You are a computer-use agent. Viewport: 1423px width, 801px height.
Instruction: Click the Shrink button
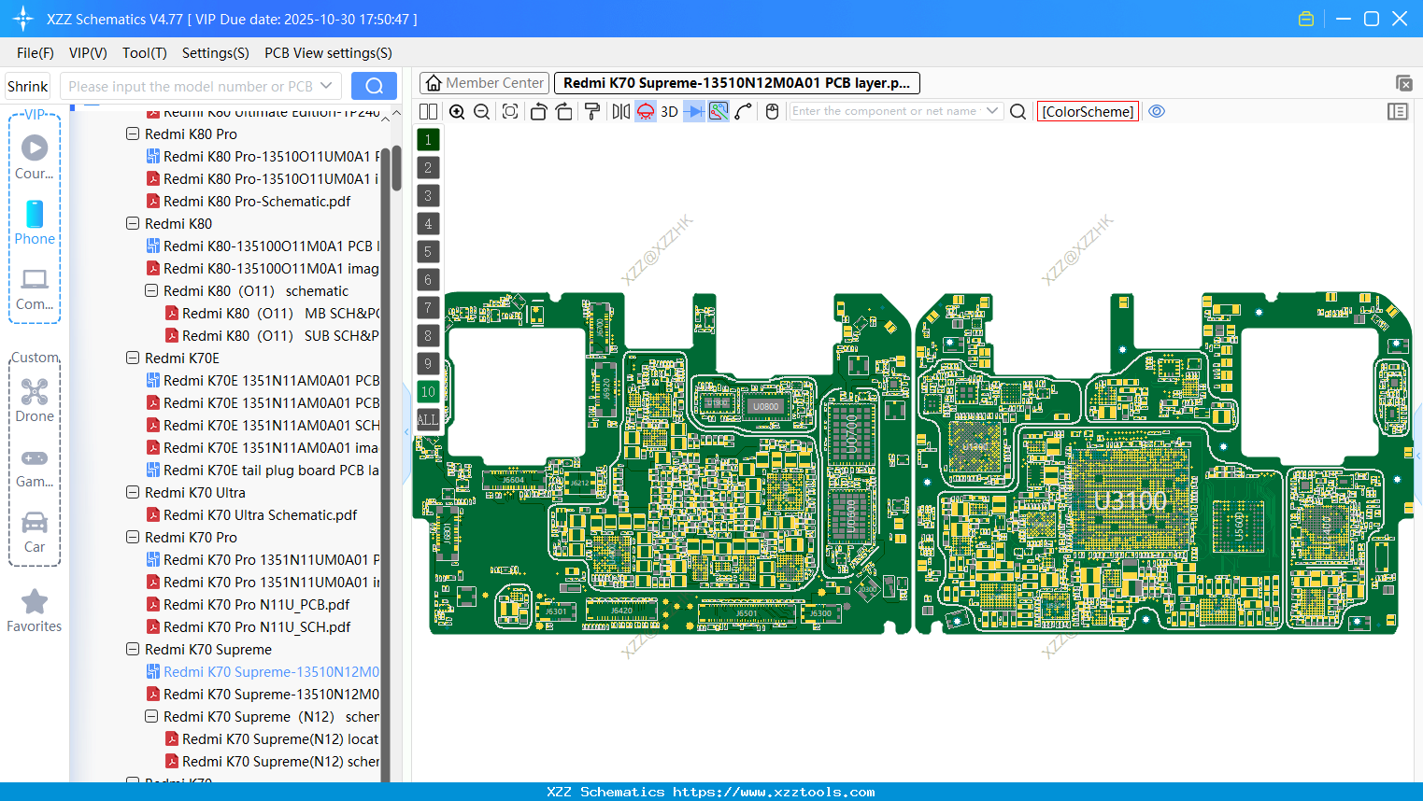coord(27,85)
